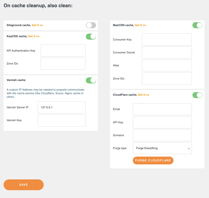The width and height of the screenshot is (209, 198).
Task: Open the Purge type dropdown
Action: [162, 148]
